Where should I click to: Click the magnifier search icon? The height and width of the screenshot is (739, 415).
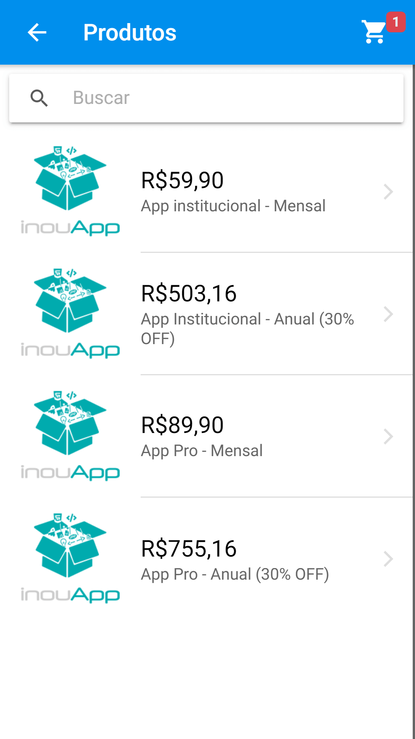(x=39, y=98)
